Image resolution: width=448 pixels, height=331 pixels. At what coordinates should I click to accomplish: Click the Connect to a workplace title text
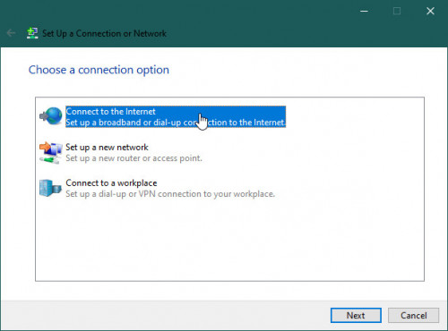pos(111,182)
